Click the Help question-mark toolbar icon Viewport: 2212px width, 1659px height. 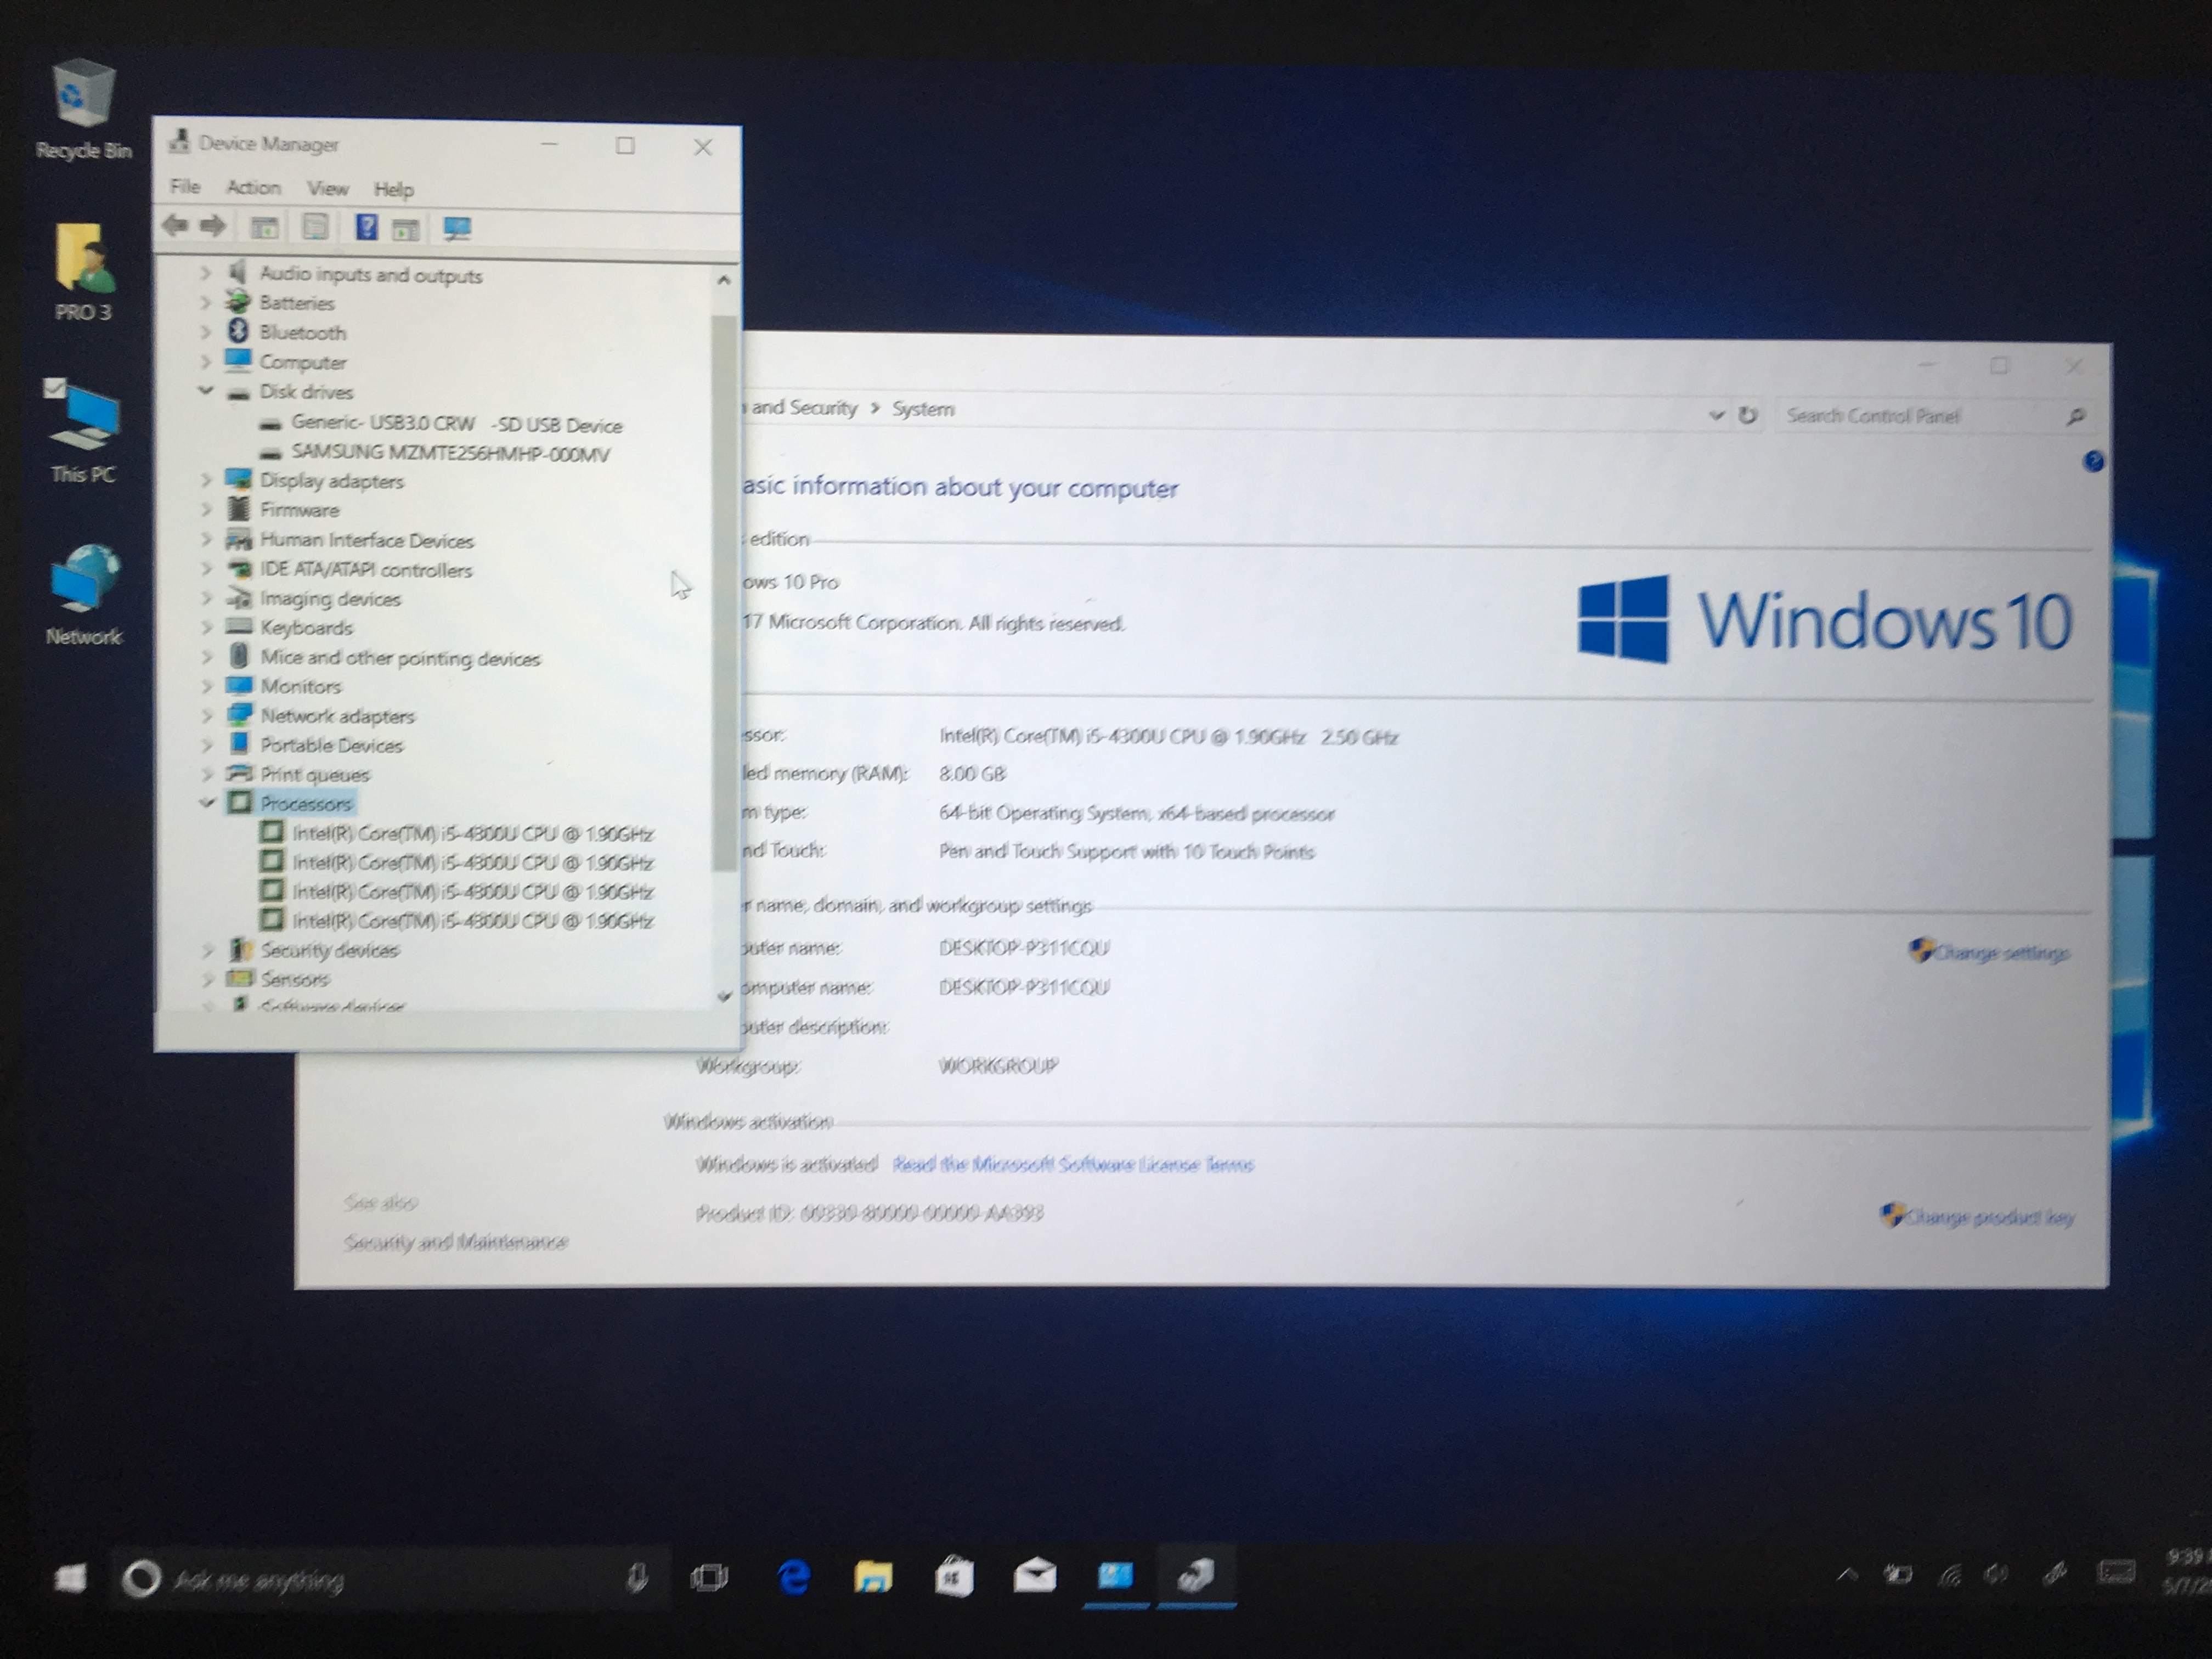tap(366, 227)
